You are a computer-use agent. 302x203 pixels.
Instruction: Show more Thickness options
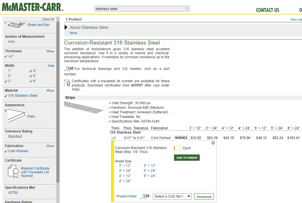tap(50, 51)
